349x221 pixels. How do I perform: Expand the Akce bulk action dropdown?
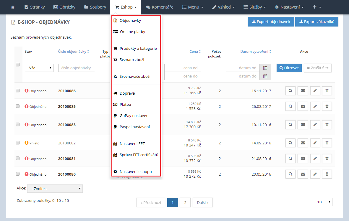[x=55, y=189]
